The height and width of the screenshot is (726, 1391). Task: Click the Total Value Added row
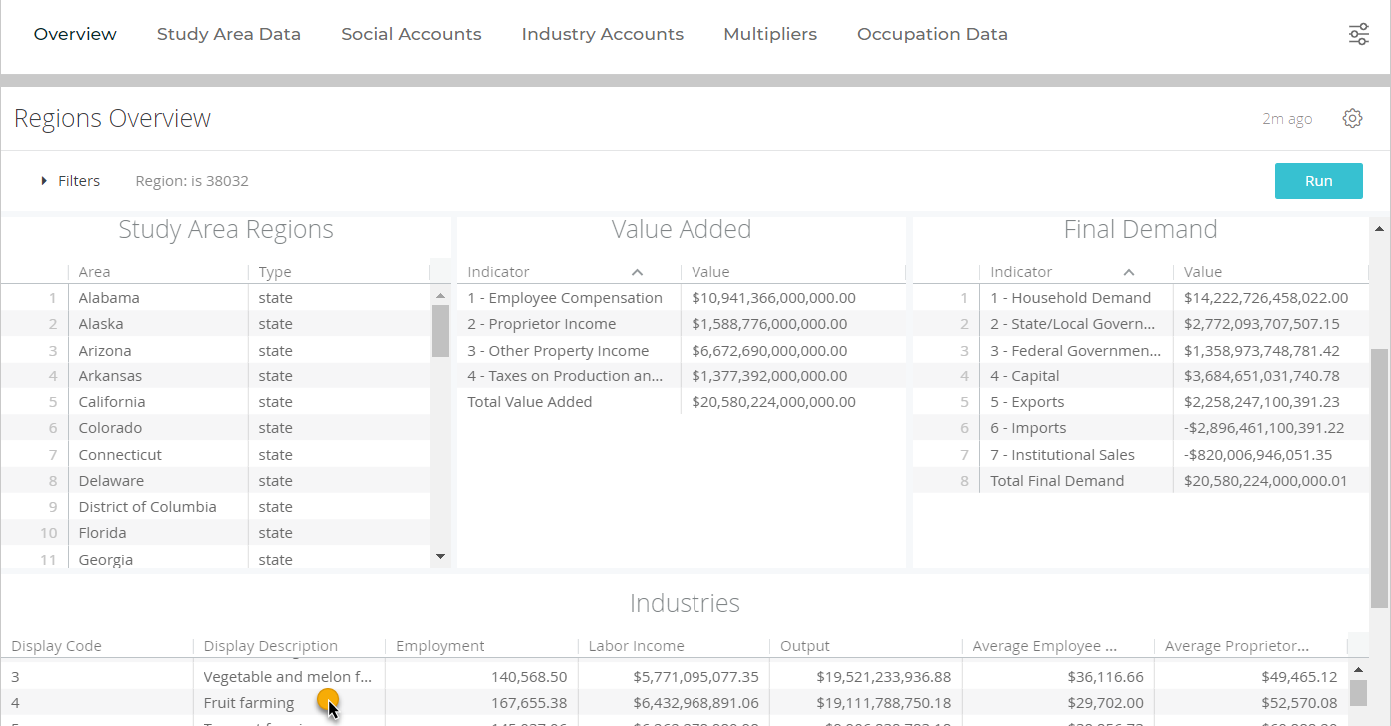[x=682, y=402]
